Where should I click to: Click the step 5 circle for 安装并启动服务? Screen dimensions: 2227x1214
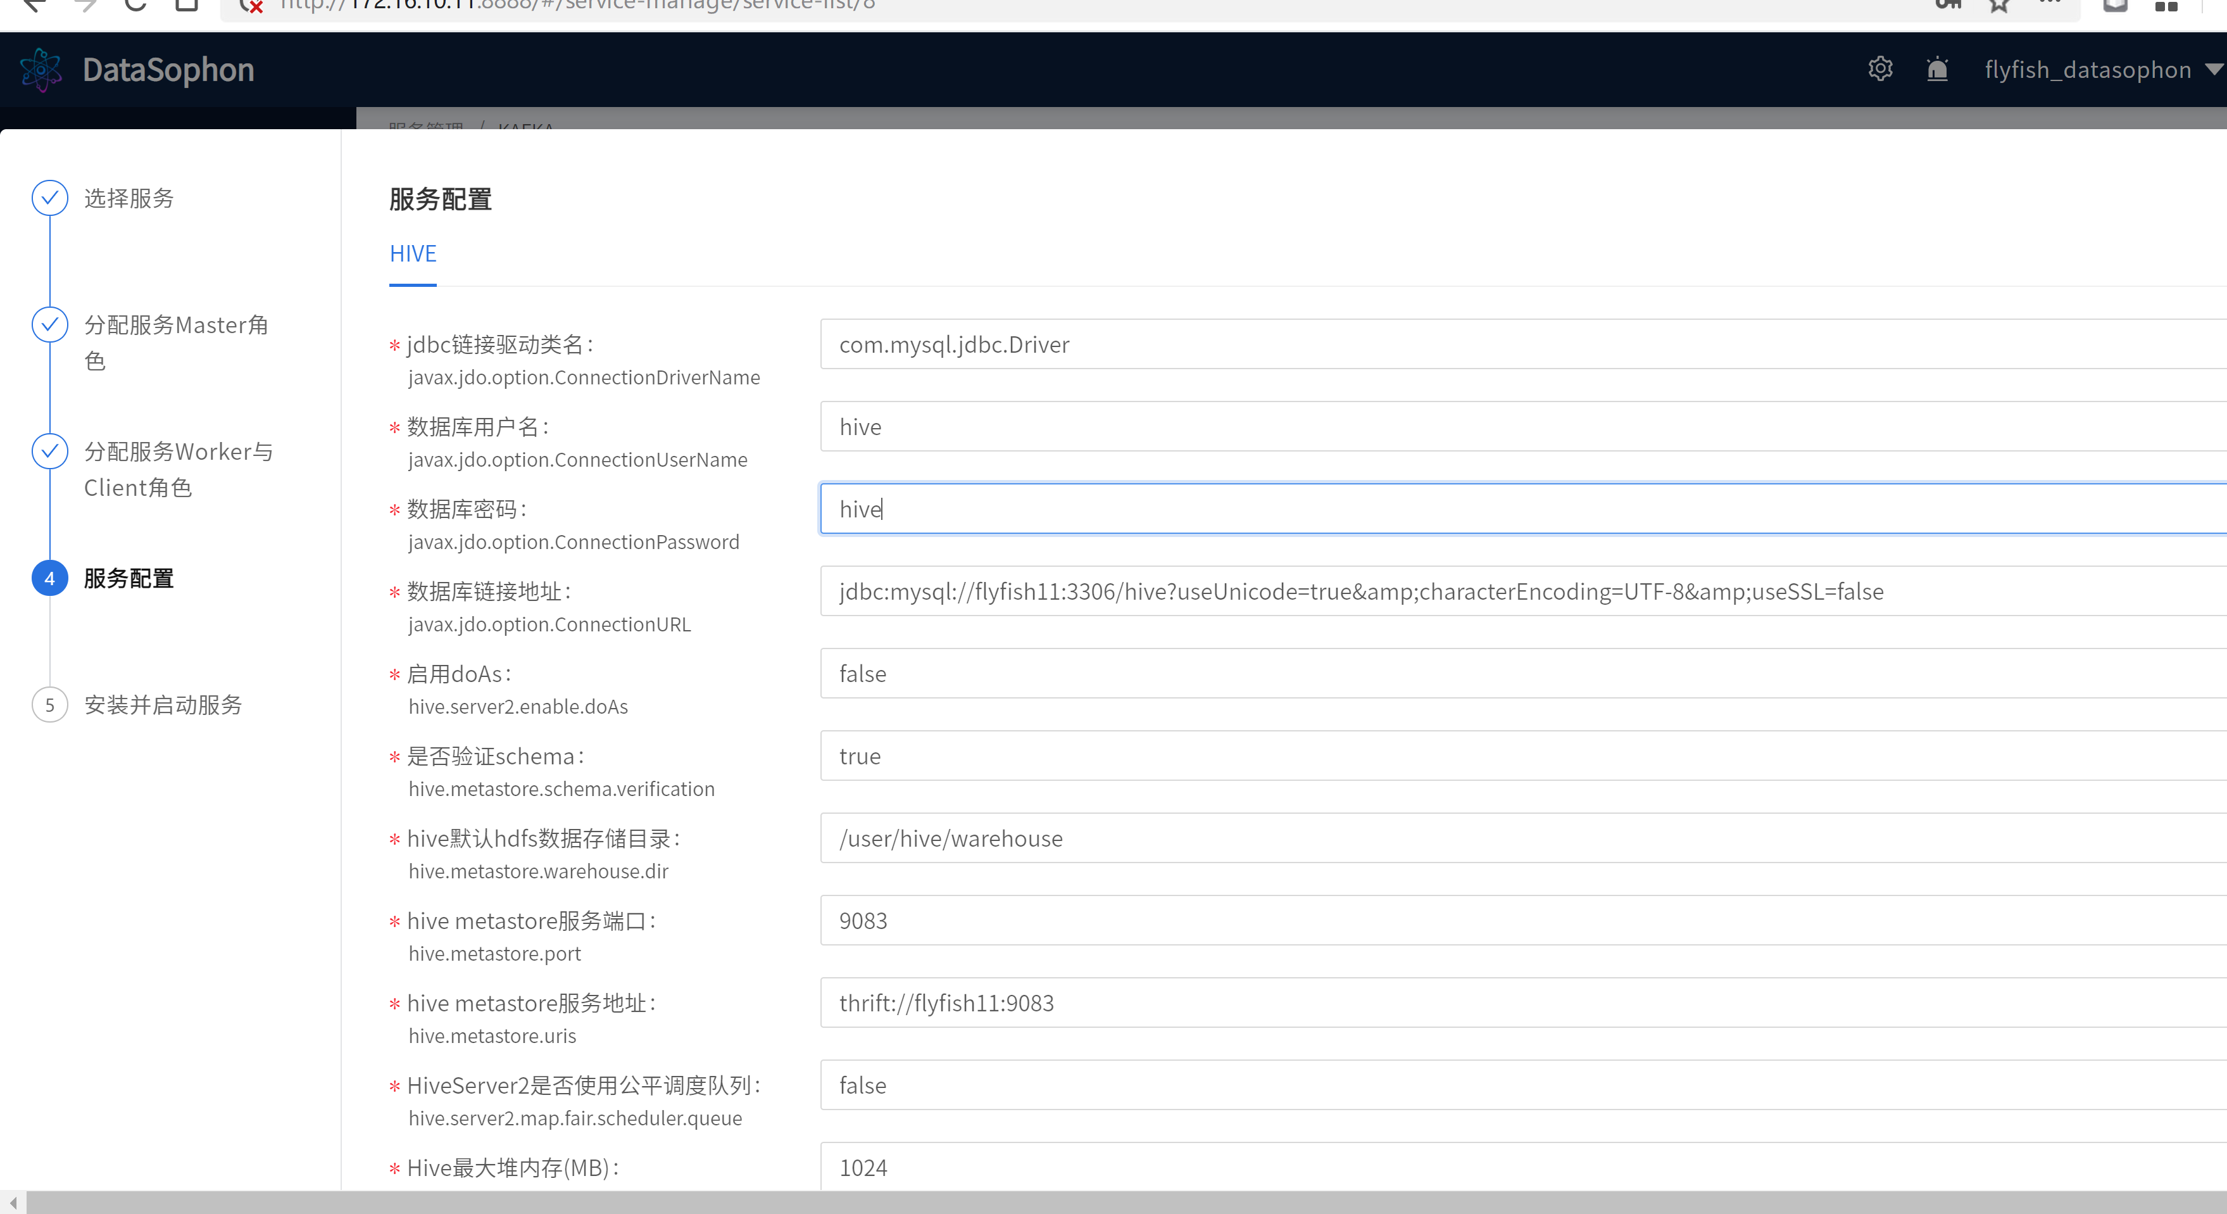pos(50,705)
